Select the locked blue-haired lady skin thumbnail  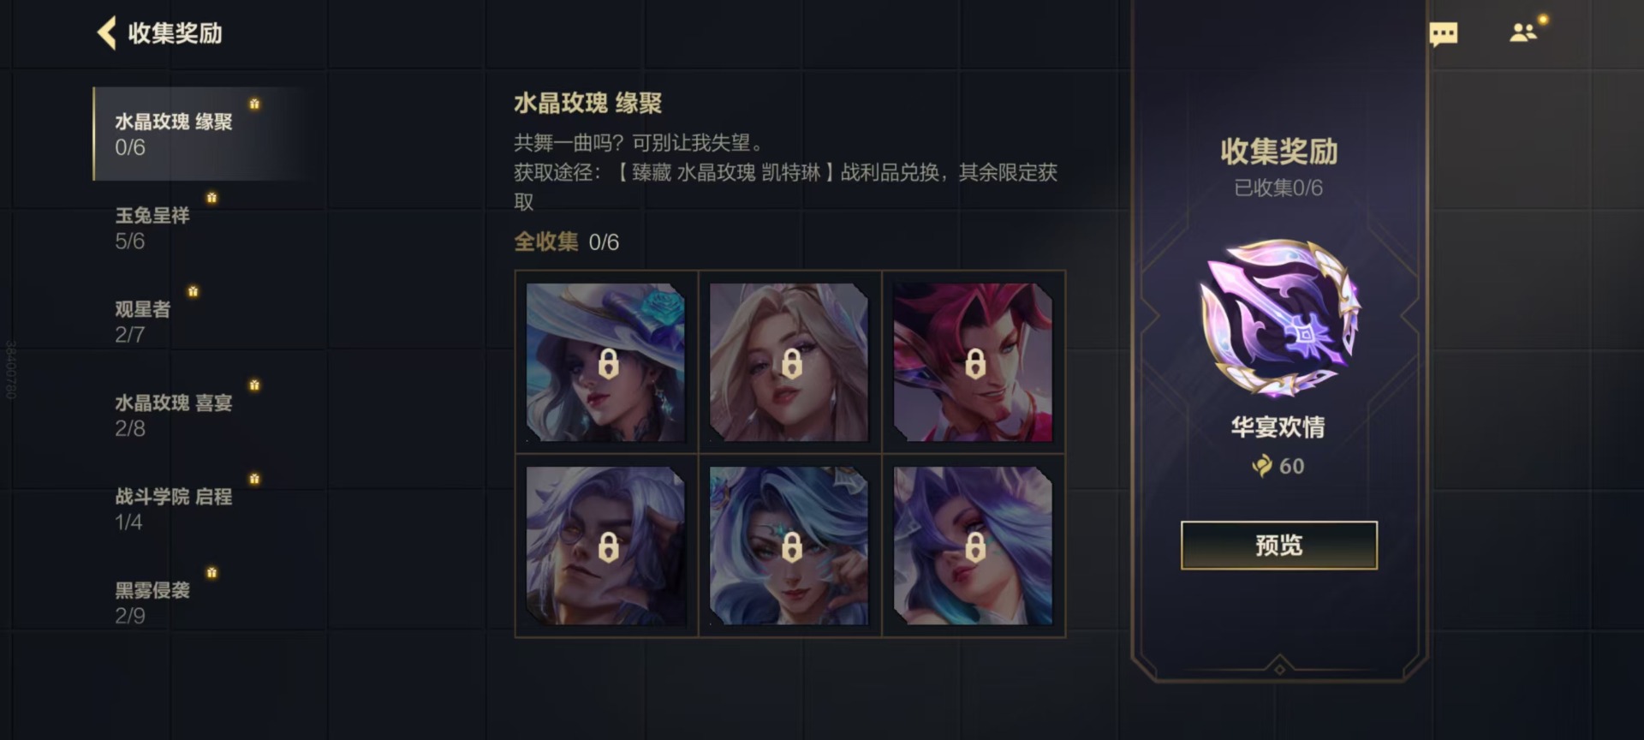click(x=789, y=546)
